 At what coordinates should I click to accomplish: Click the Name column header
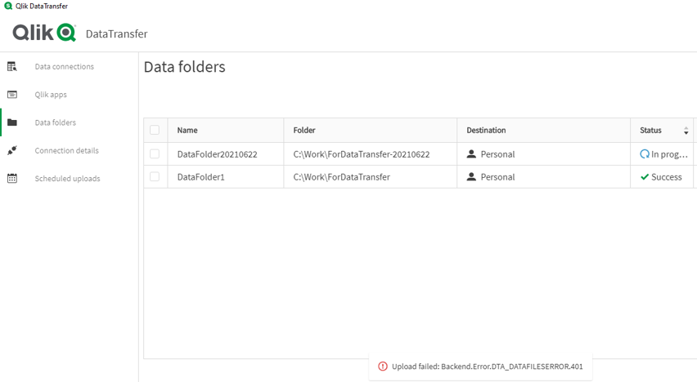187,130
